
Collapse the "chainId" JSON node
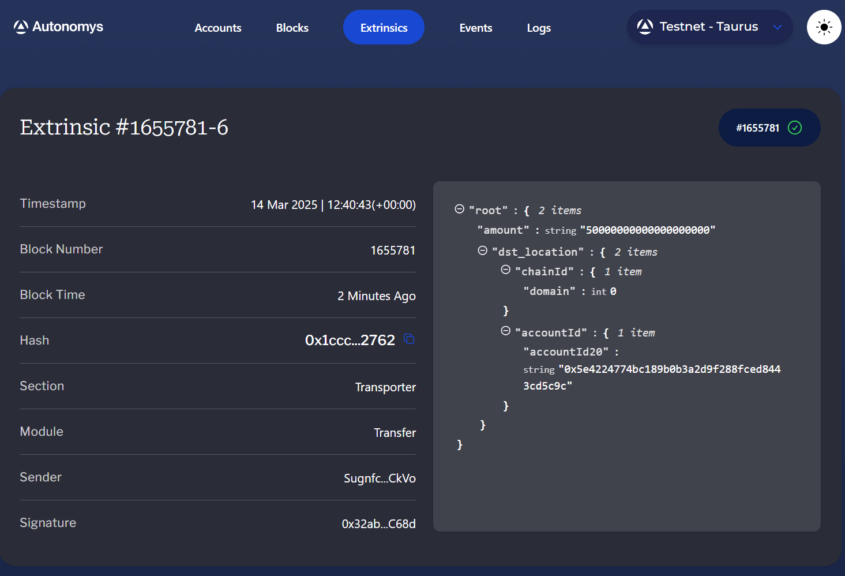point(506,270)
